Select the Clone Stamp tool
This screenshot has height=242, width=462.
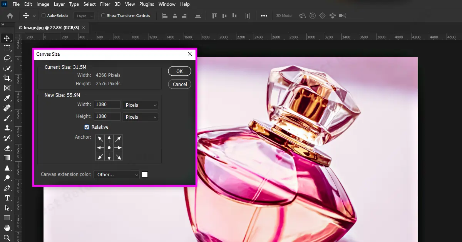(x=8, y=128)
